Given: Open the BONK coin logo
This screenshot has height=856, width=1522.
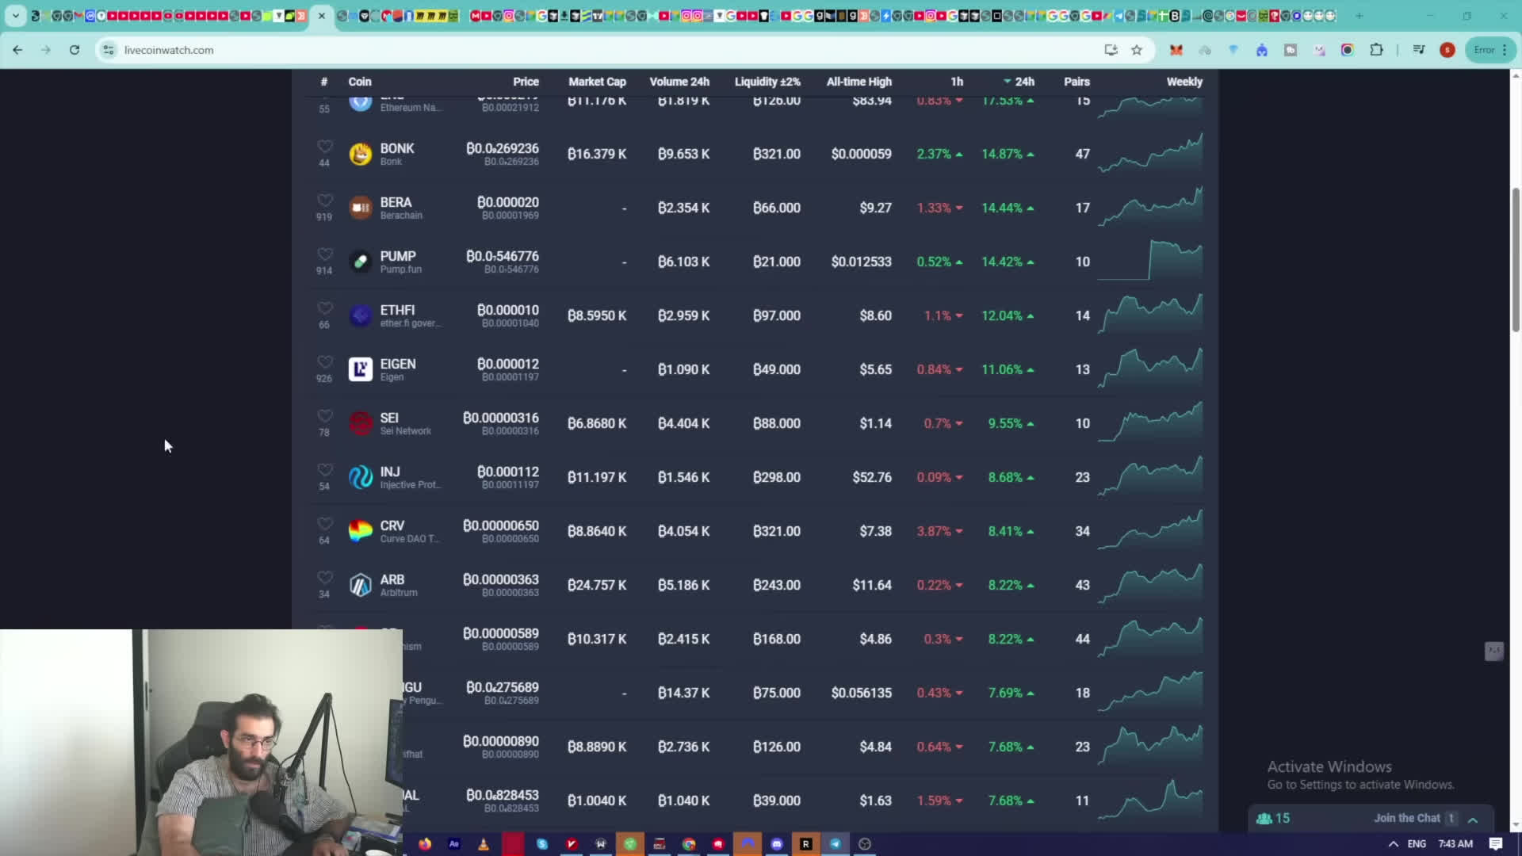Looking at the screenshot, I should click(x=361, y=154).
